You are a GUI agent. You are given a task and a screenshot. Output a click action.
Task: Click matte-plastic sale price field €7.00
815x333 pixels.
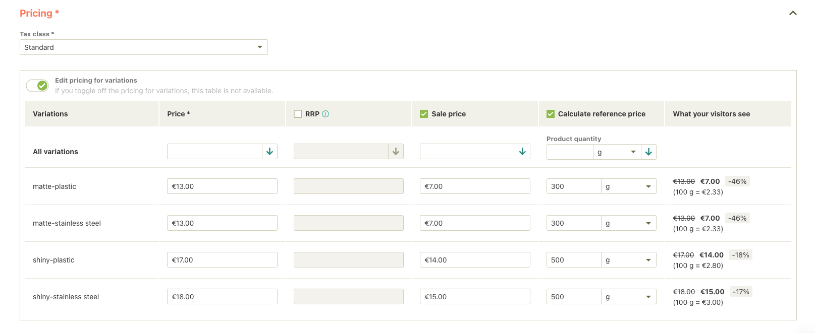[x=475, y=186]
